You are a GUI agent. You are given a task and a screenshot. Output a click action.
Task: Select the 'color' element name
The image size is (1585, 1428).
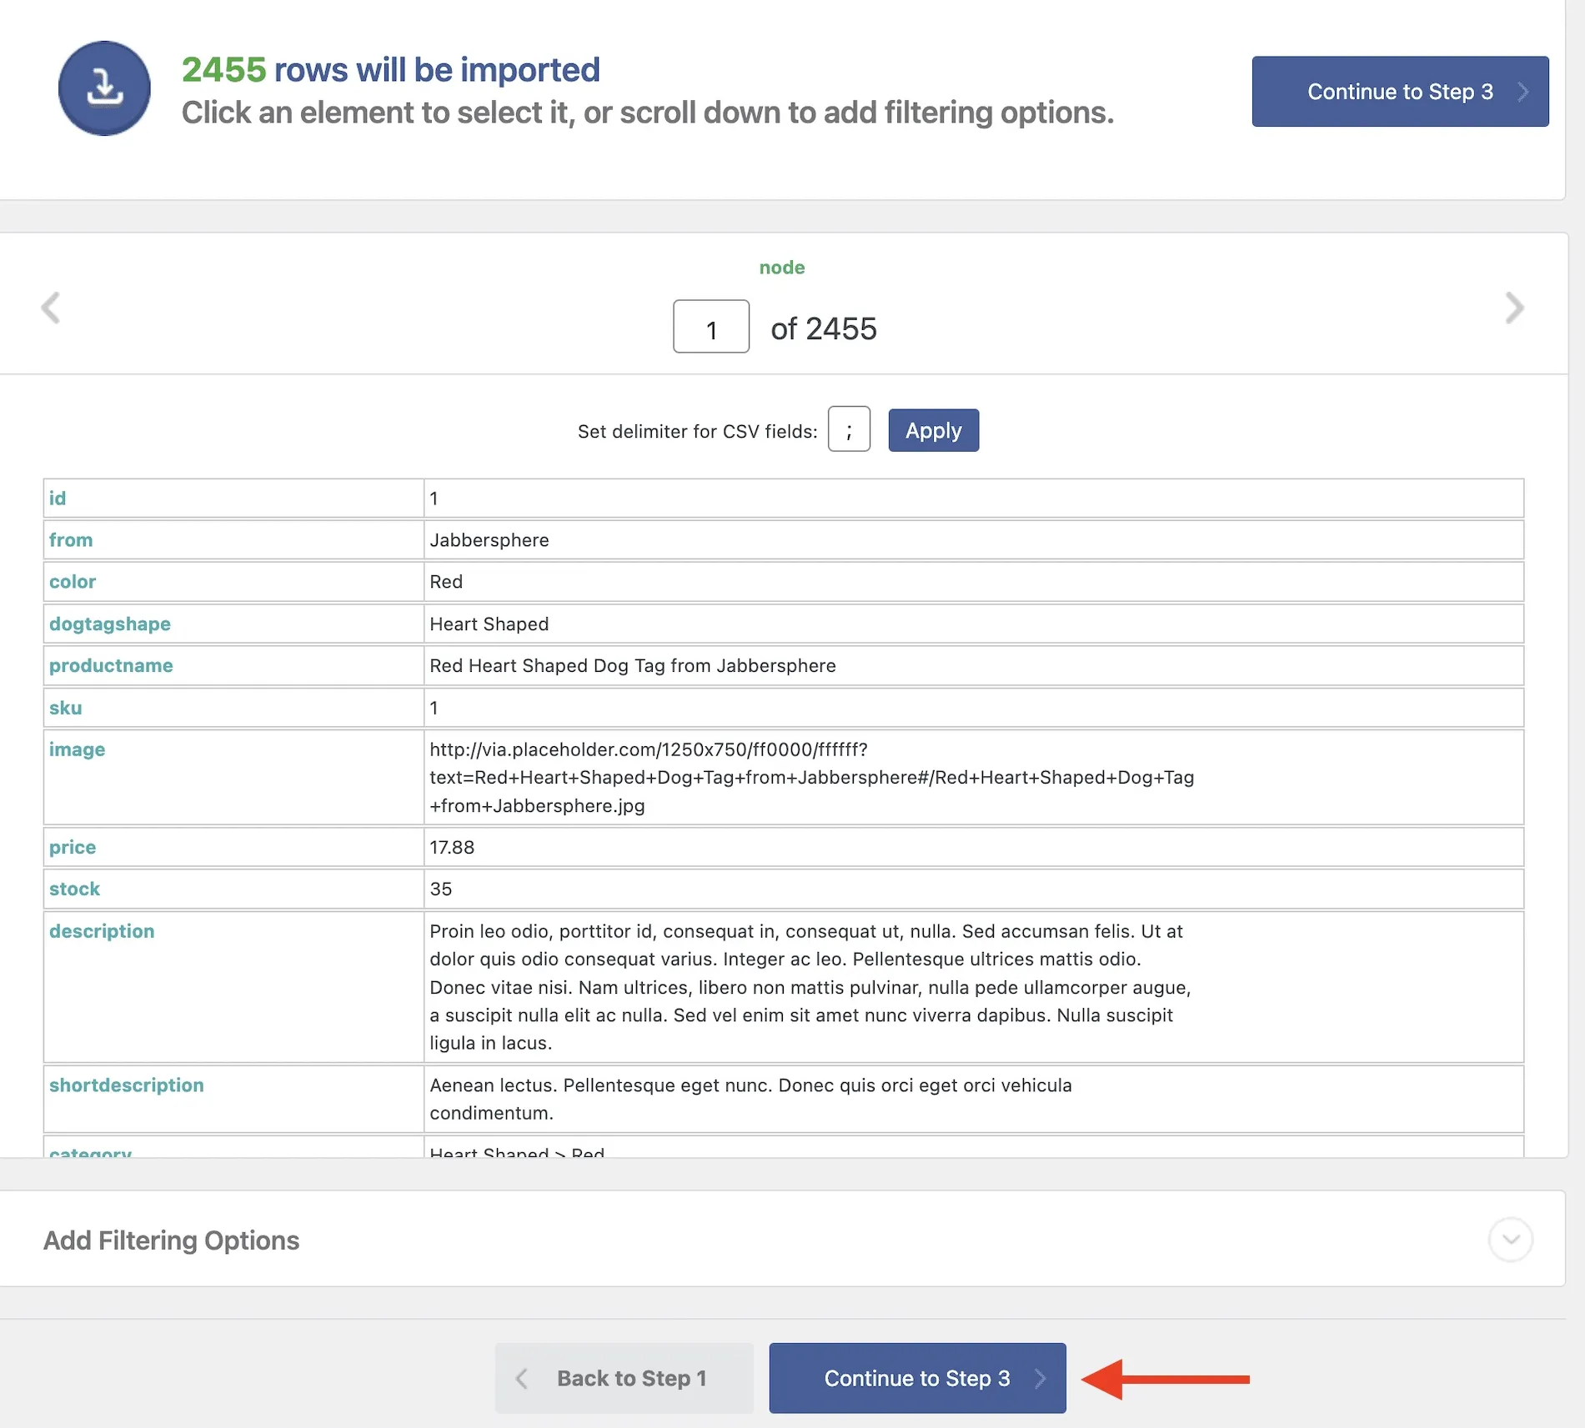point(73,582)
